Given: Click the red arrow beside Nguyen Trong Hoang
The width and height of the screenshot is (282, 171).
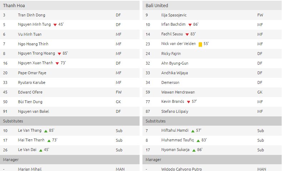Looking at the screenshot, I should 59,54.
